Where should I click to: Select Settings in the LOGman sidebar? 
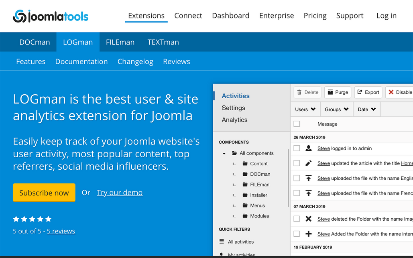click(x=233, y=108)
